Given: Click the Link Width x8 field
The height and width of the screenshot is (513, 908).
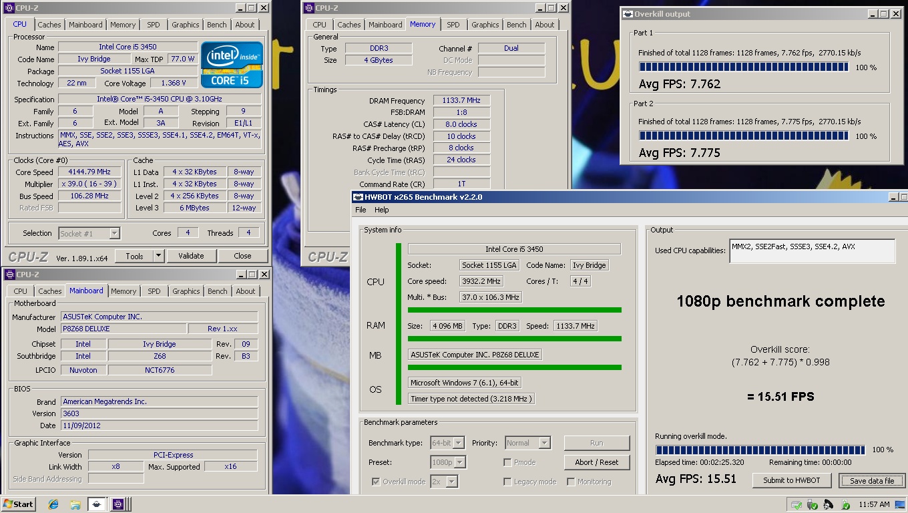Looking at the screenshot, I should coord(116,466).
